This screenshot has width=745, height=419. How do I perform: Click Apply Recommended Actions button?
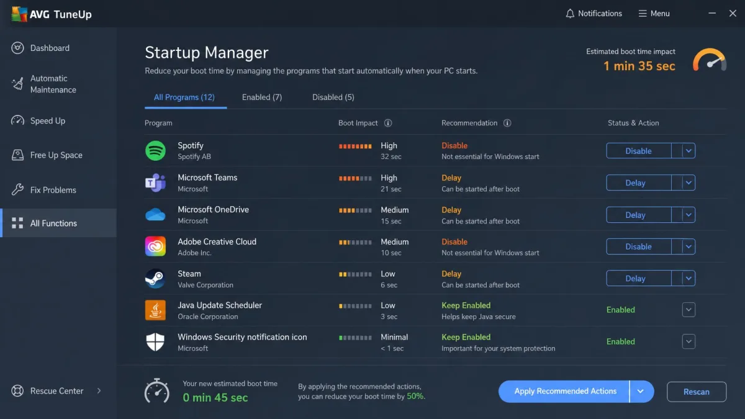point(565,392)
